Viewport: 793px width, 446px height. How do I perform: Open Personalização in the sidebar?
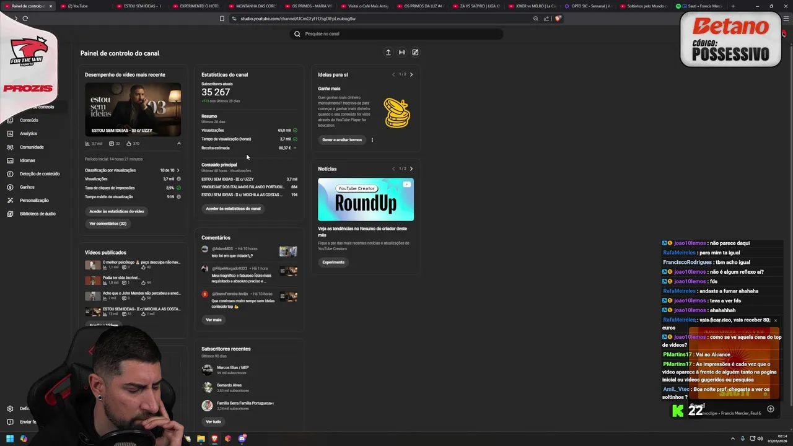tap(33, 200)
